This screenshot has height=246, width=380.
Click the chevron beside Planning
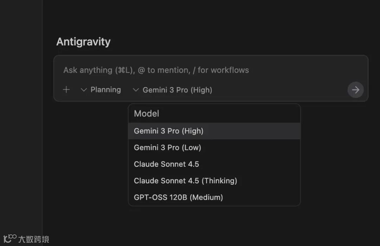[x=84, y=90]
